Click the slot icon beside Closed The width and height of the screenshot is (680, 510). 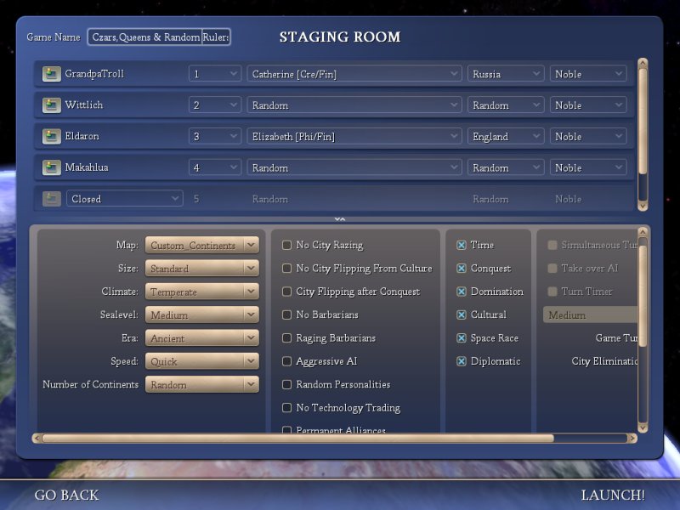(x=51, y=199)
